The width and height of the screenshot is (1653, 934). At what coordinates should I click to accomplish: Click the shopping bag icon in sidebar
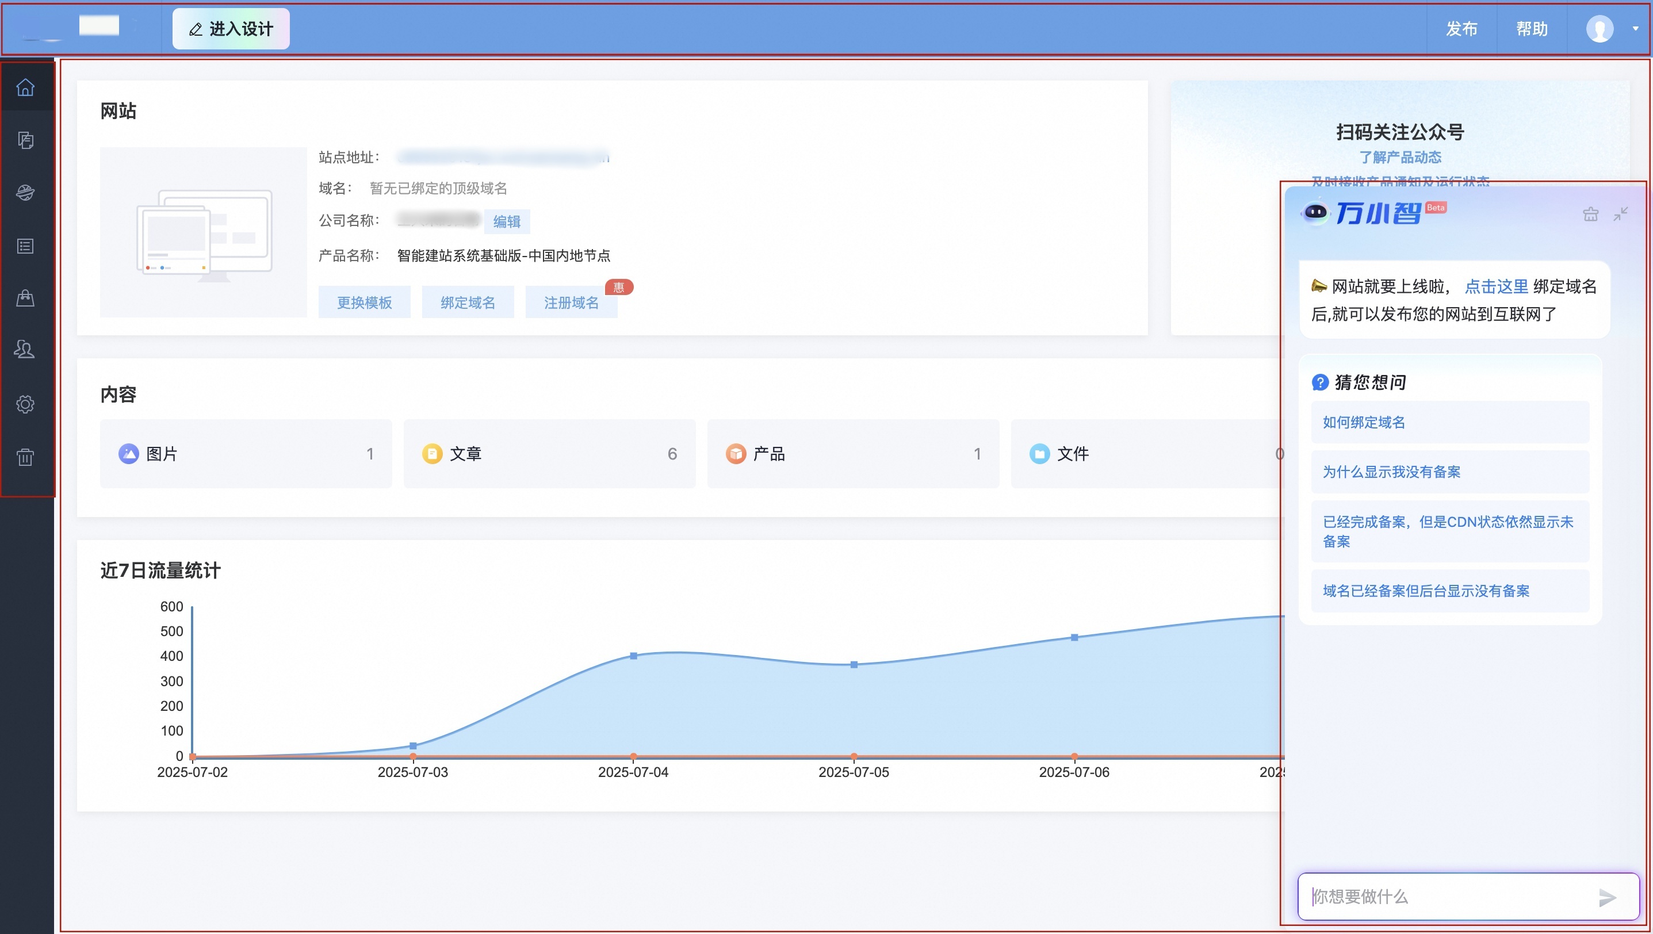25,298
